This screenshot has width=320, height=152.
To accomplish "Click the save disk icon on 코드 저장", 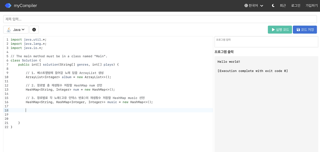I will tap(298, 29).
